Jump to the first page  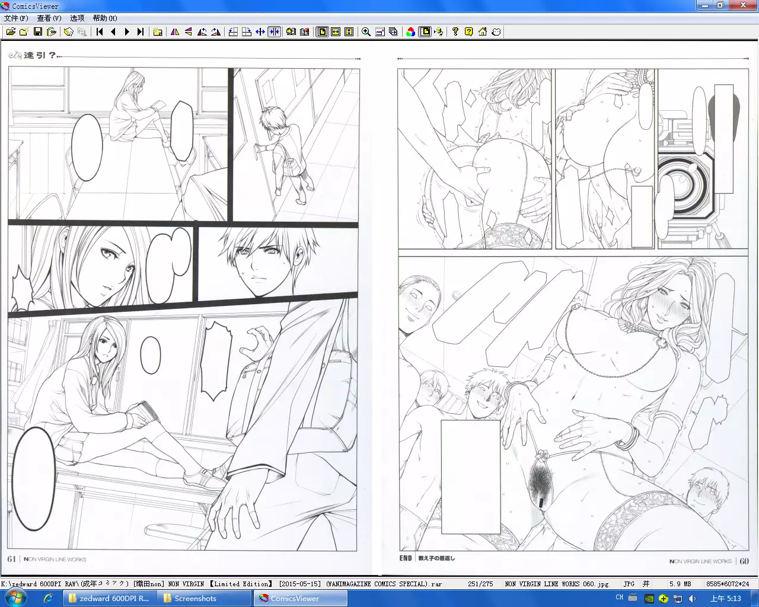(100, 32)
